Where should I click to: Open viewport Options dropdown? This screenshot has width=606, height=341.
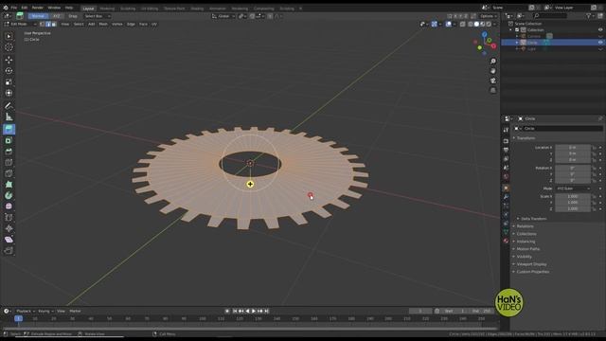pos(488,16)
